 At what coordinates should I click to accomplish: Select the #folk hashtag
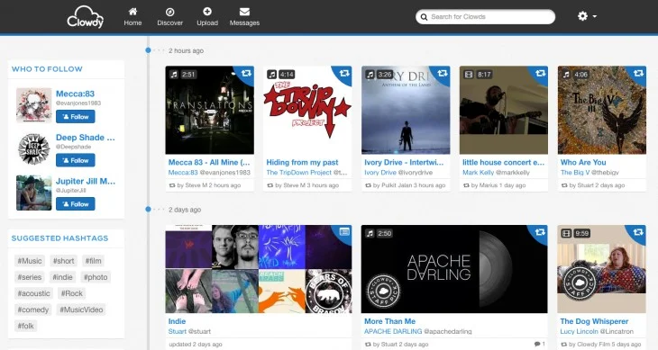click(25, 326)
